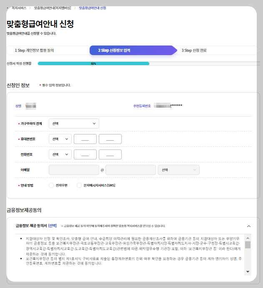Click the 신청서 작성 진행률 progress bar
The image size is (263, 288).
tap(149, 63)
